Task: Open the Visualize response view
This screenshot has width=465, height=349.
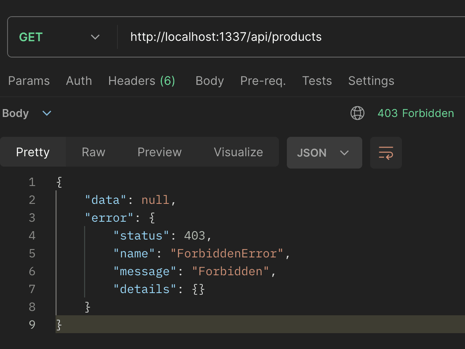Action: pos(238,152)
